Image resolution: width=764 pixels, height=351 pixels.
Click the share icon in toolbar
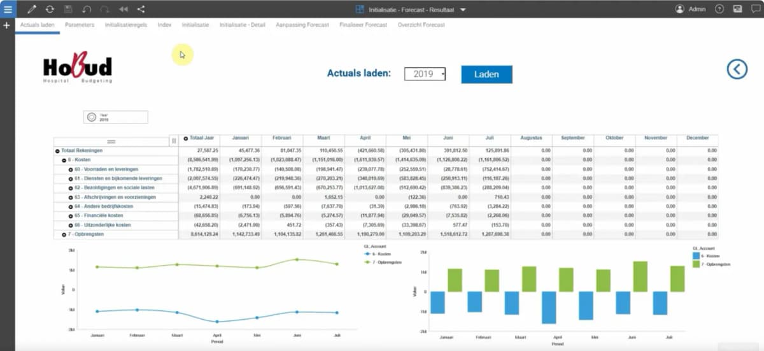pos(141,10)
